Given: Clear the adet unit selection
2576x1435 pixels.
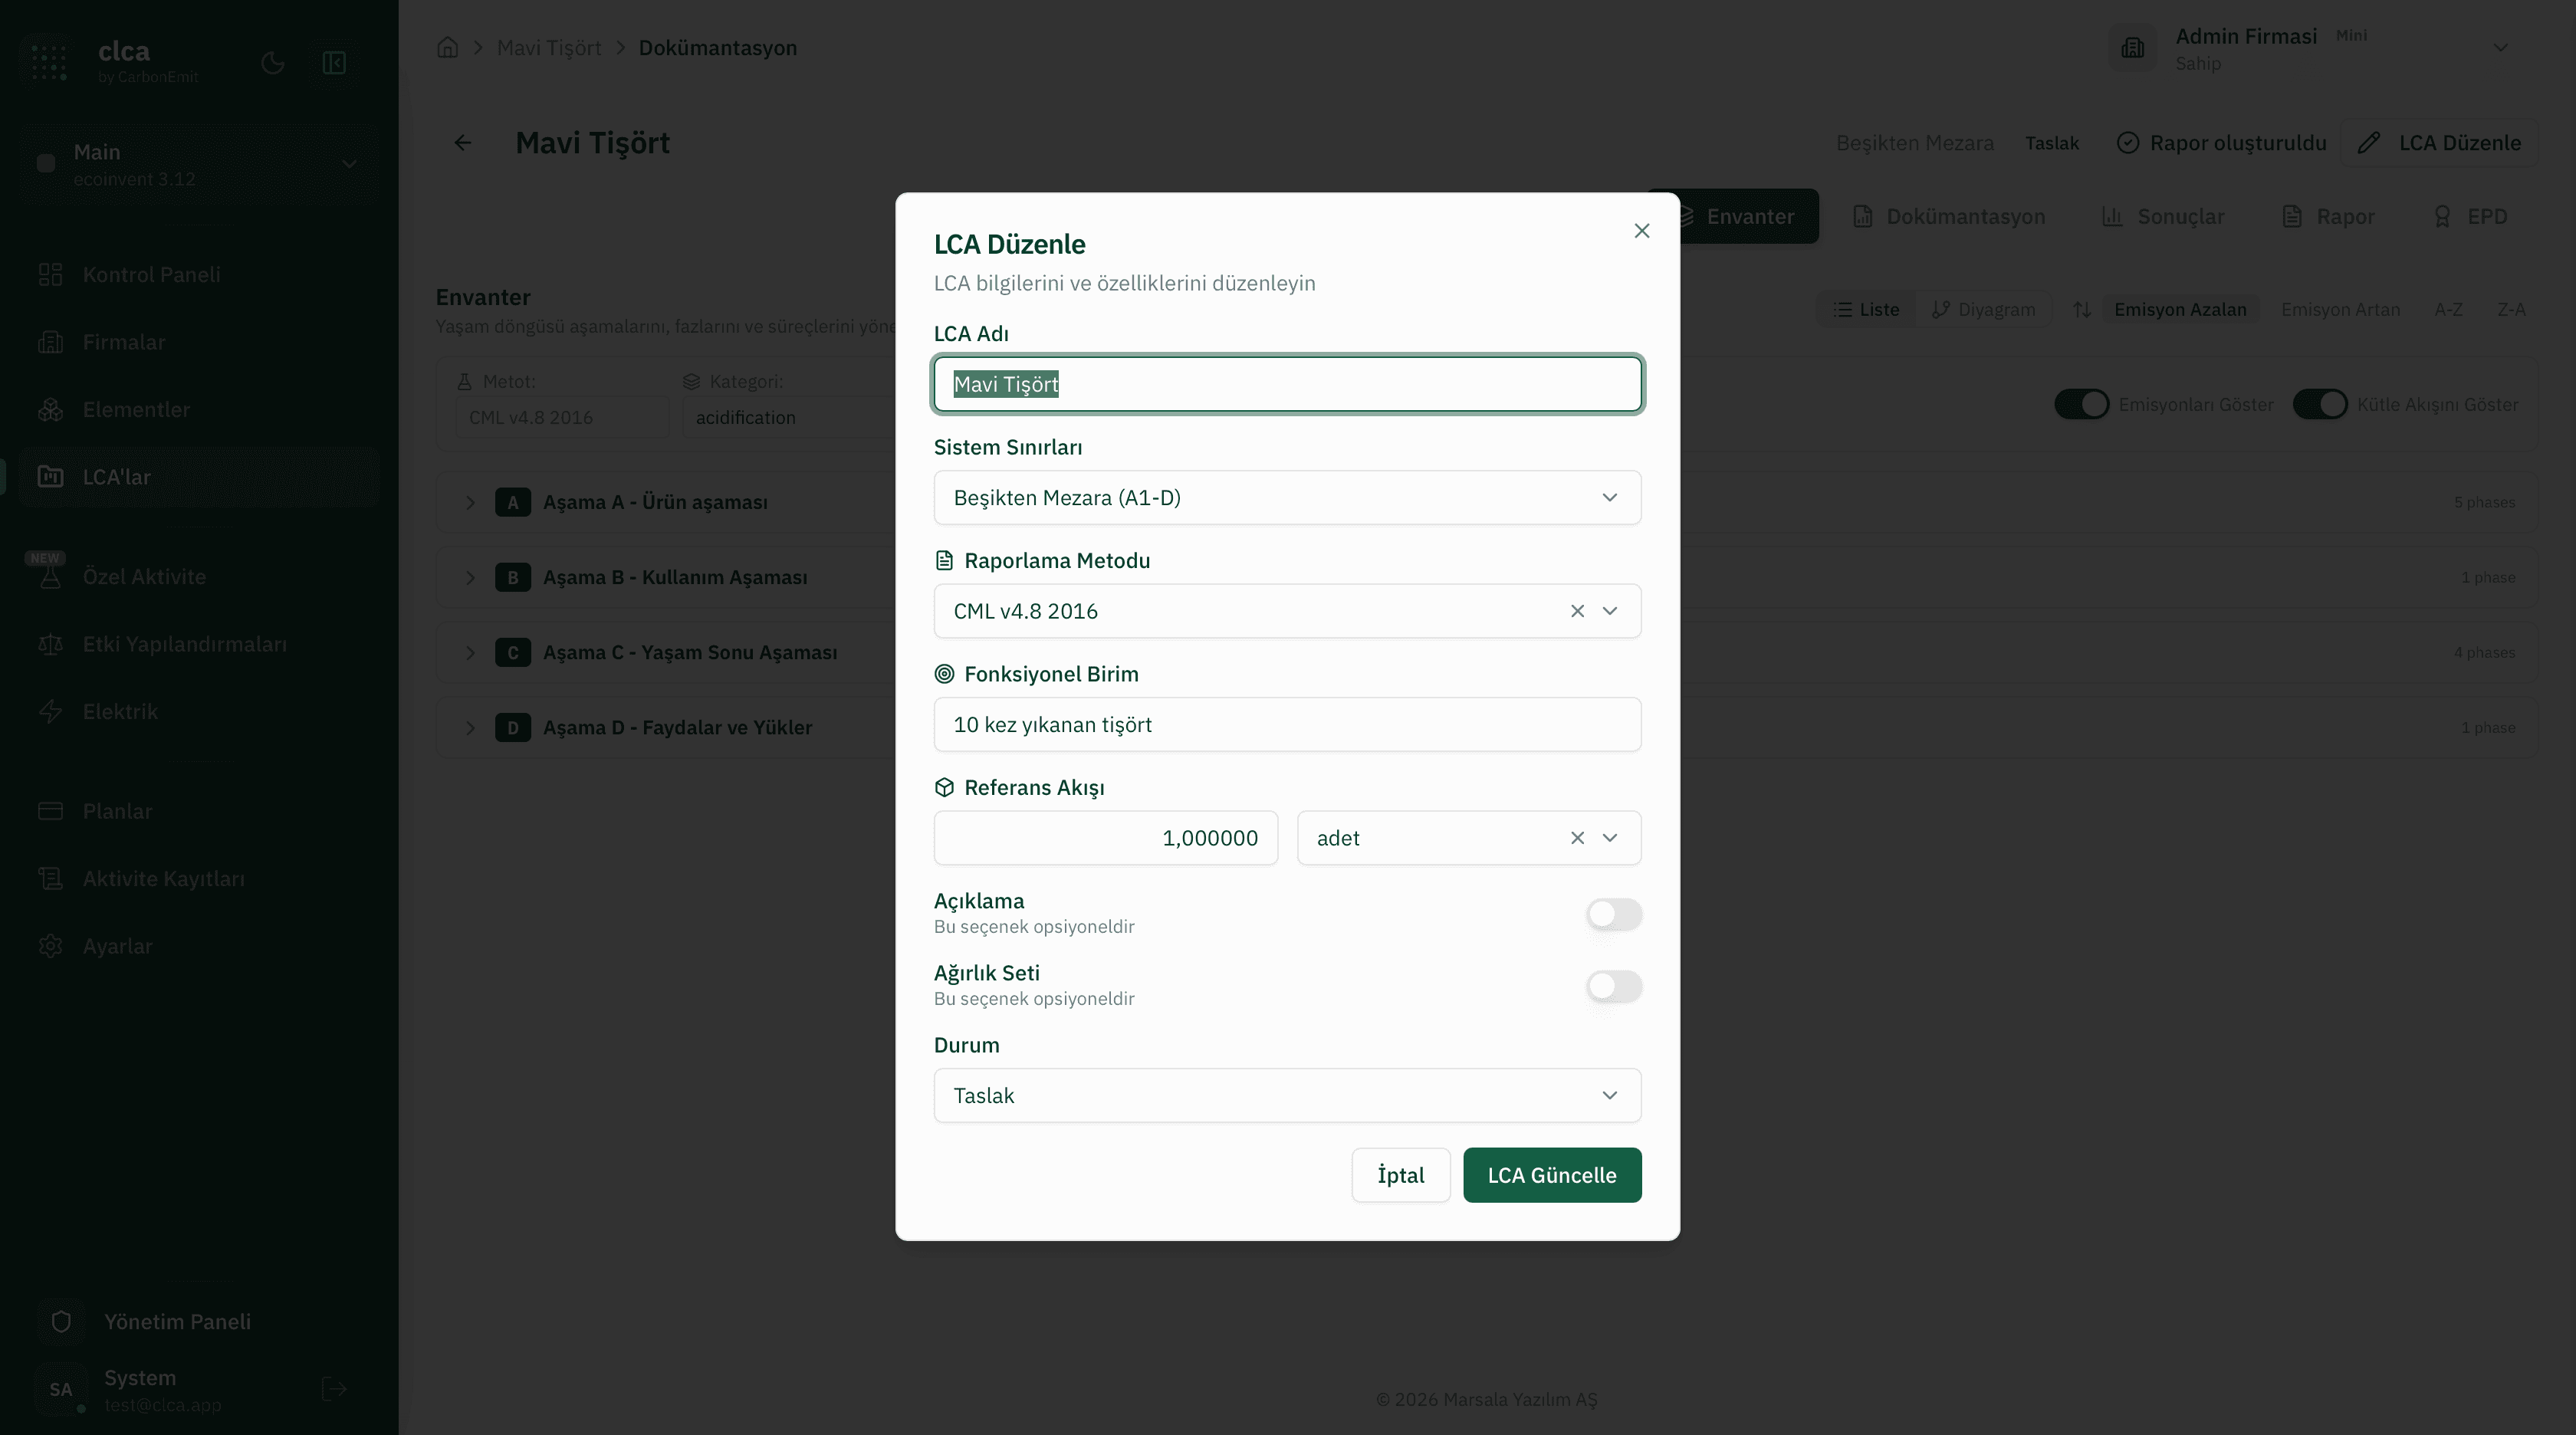Looking at the screenshot, I should [x=1577, y=838].
